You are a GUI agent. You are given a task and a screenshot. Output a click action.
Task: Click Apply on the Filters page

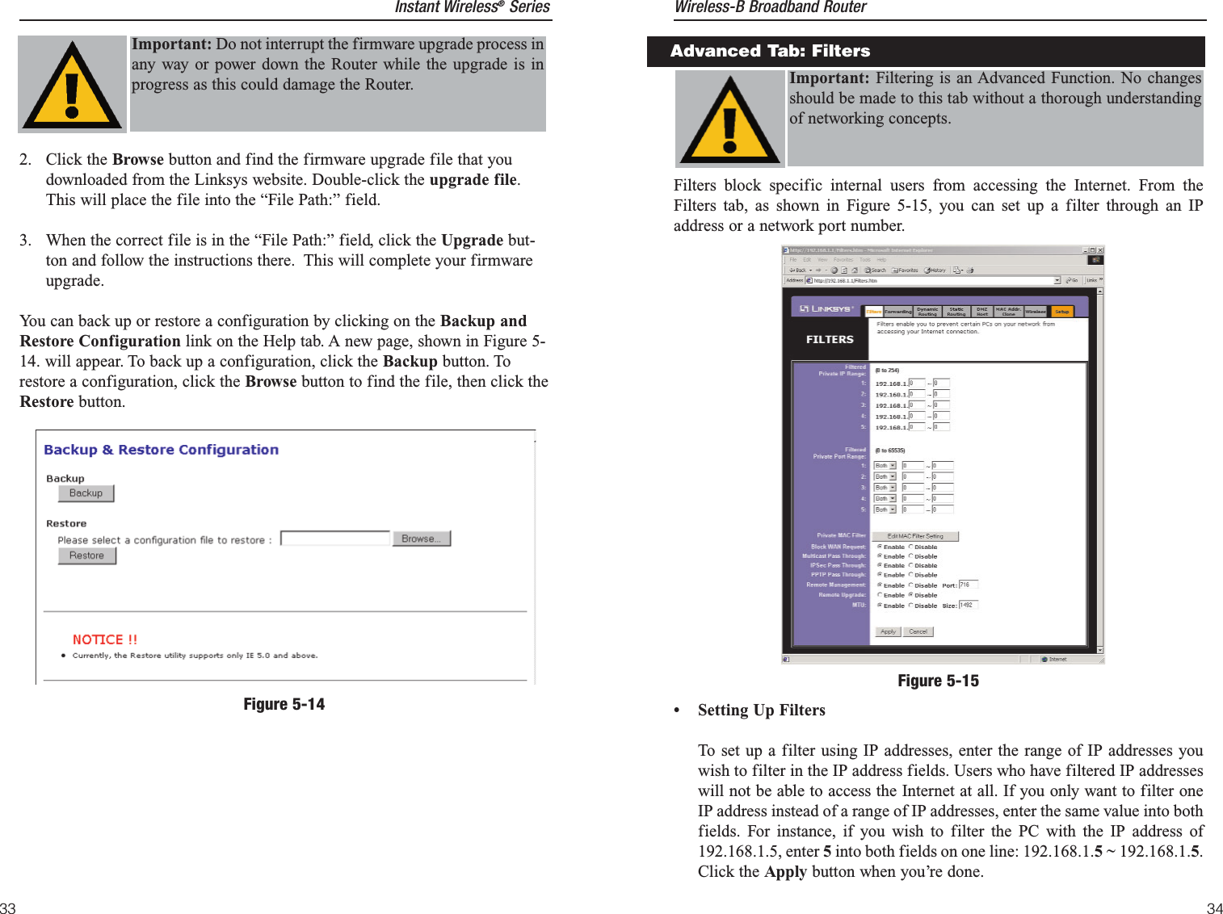pyautogui.click(x=889, y=631)
